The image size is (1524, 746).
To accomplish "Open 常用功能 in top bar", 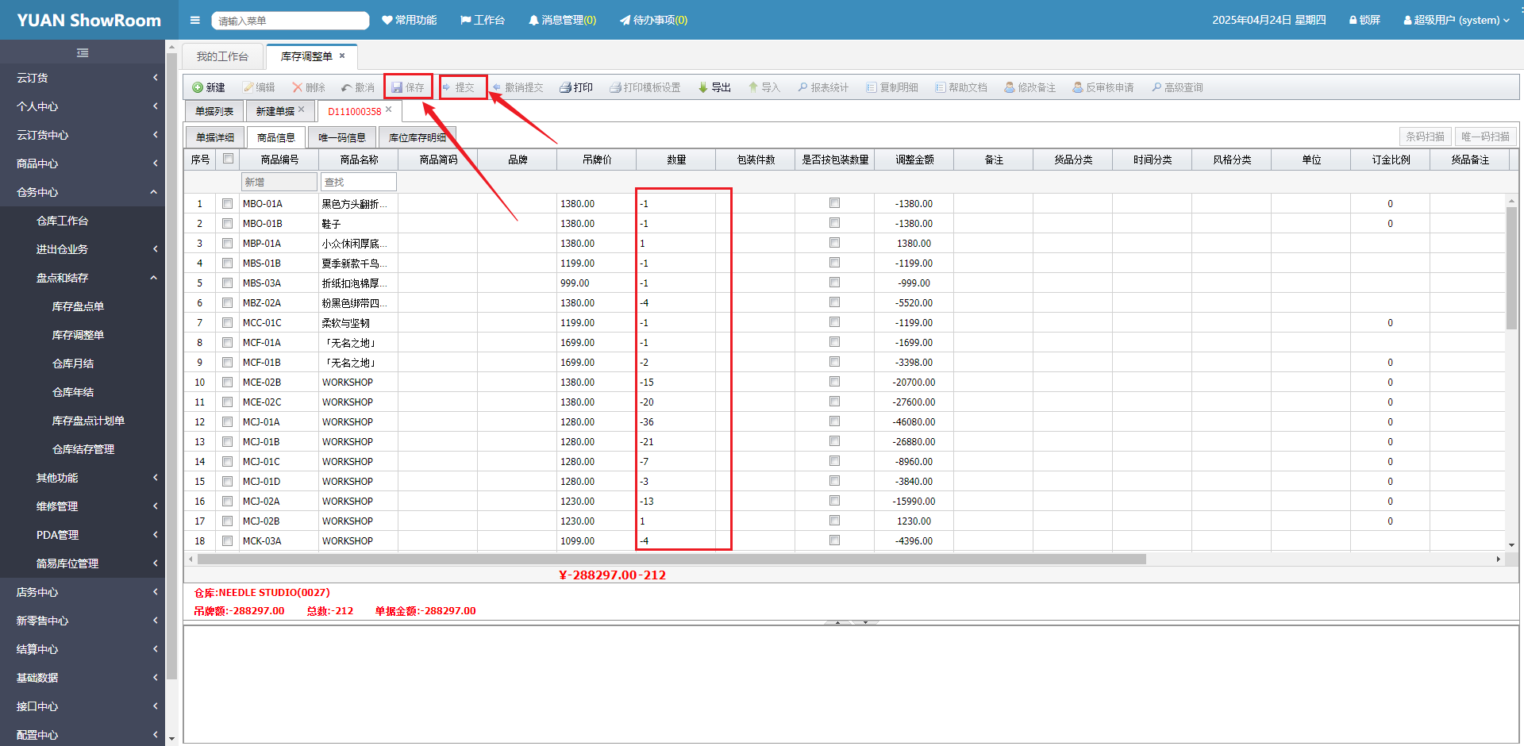I will pos(409,20).
